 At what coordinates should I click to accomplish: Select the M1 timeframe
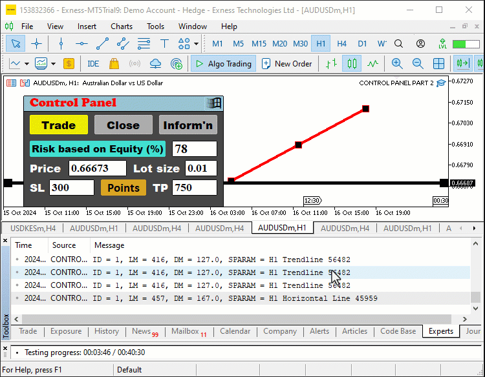217,43
